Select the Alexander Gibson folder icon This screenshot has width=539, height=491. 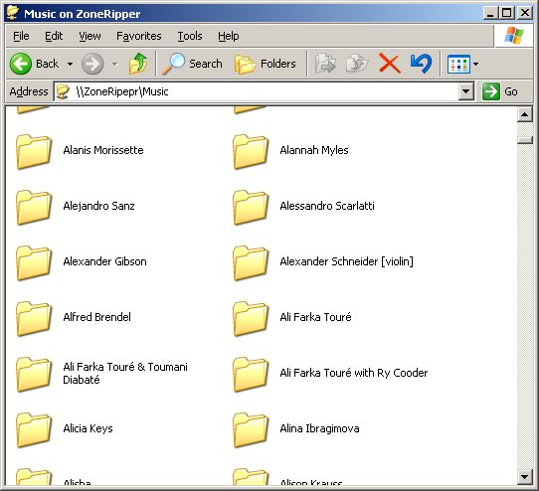[34, 262]
